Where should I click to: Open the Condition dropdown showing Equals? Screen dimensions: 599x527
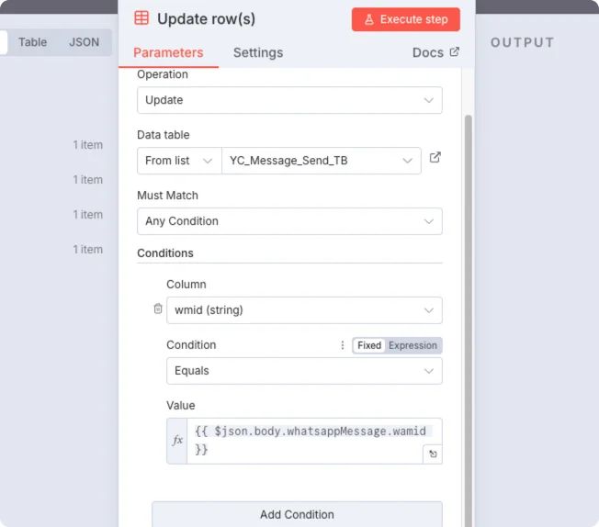pos(304,371)
